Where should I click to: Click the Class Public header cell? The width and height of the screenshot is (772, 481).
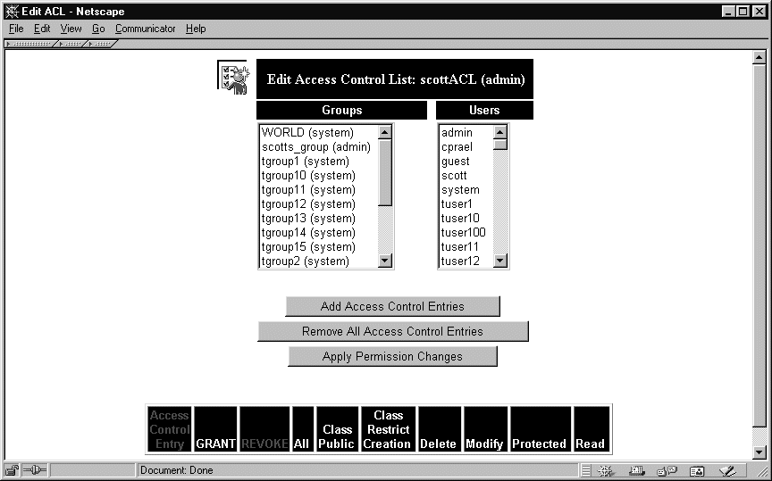(x=337, y=429)
